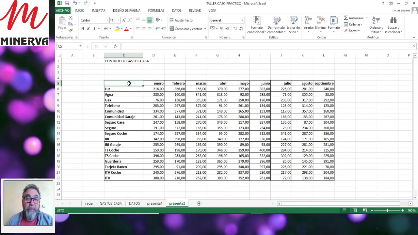Switch to the DATOS ribbon tab
This screenshot has height=235, width=418.
coord(177,10)
